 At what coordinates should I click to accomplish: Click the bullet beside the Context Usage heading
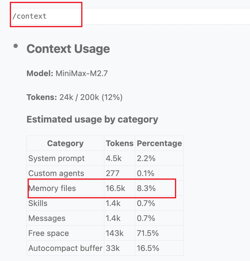tap(16, 46)
